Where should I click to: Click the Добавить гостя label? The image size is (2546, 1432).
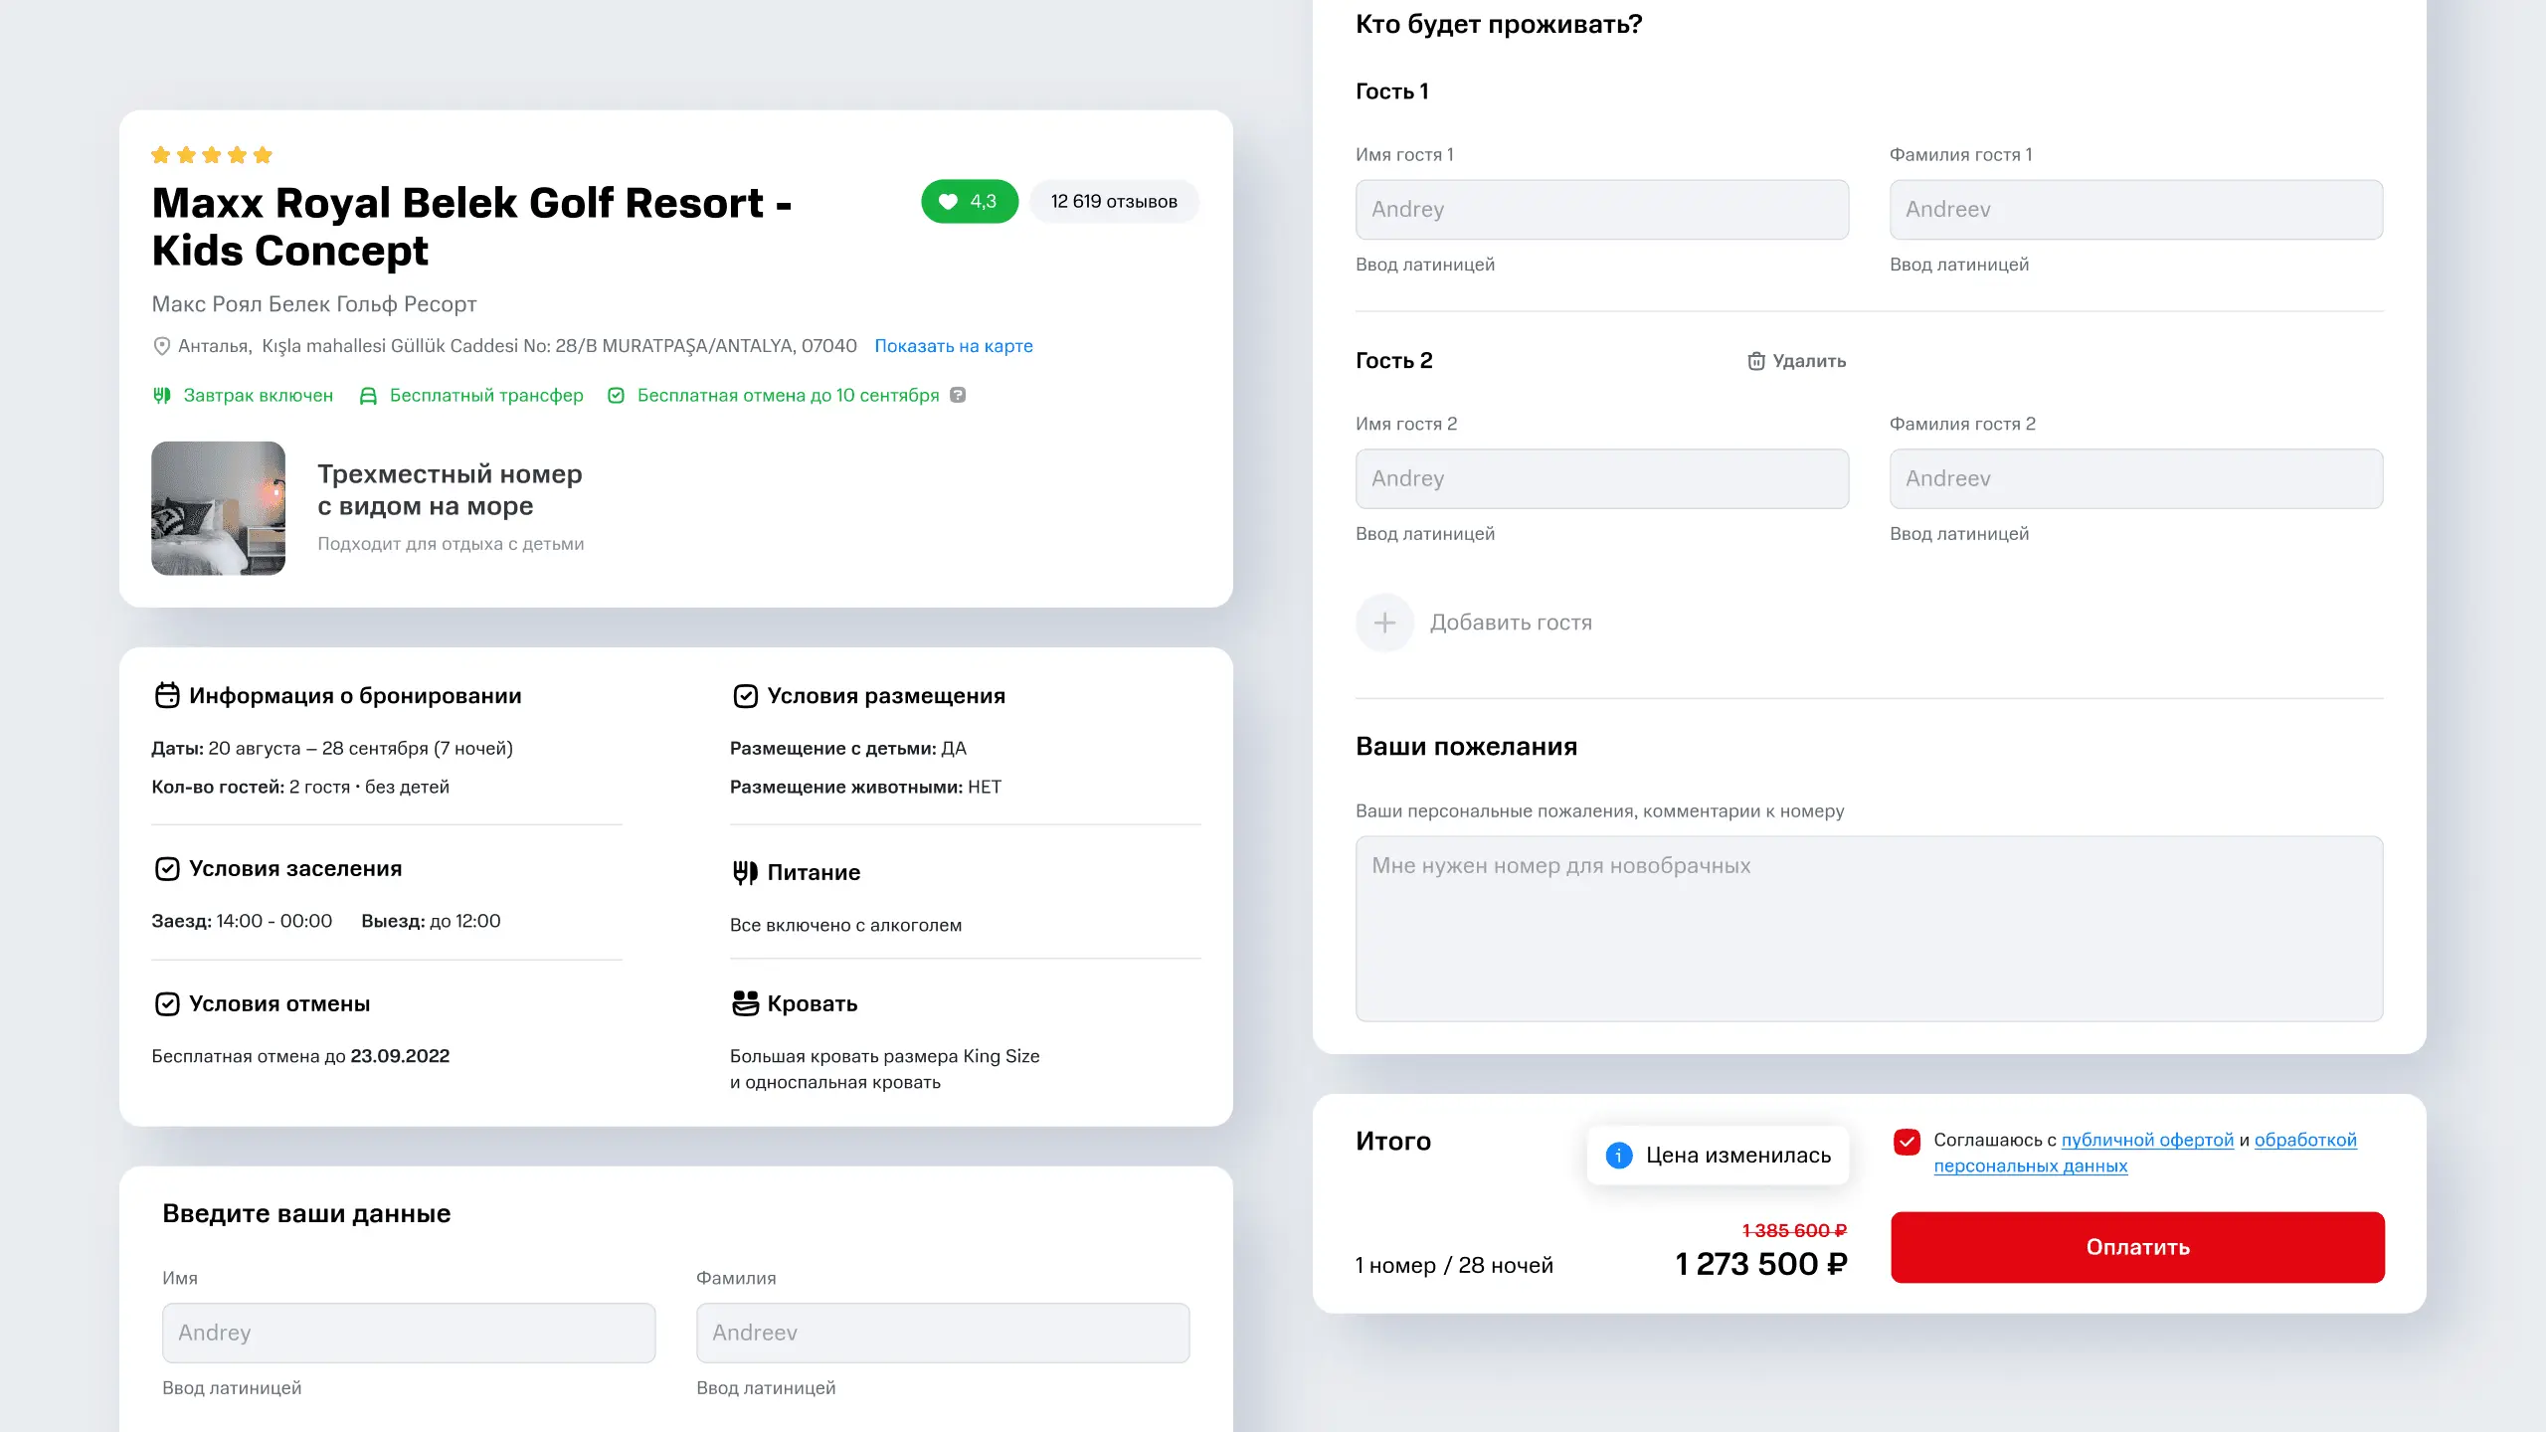[1511, 623]
